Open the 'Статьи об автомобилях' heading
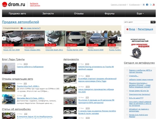This screenshot has height=119, width=158. tap(16, 109)
